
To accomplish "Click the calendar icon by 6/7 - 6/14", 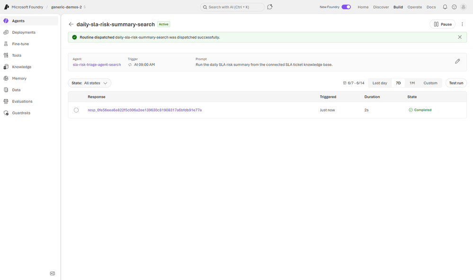I will click(345, 83).
